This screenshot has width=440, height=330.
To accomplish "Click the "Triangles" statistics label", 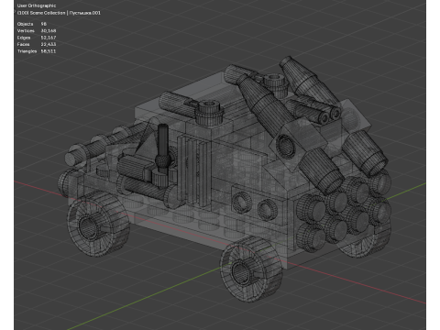I will point(27,51).
